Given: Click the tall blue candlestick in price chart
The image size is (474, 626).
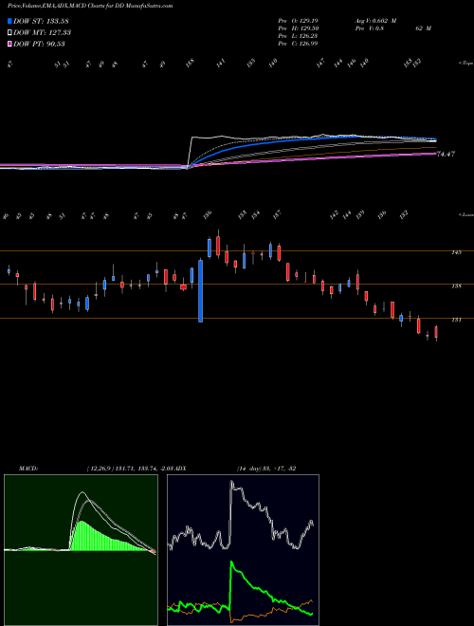Looking at the screenshot, I should [201, 290].
